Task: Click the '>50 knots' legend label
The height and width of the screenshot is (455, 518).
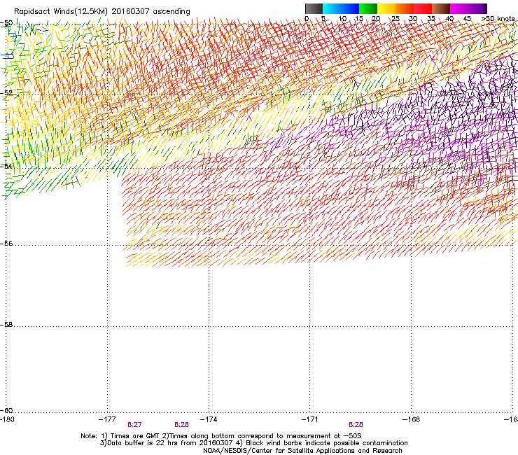Action: [498, 18]
